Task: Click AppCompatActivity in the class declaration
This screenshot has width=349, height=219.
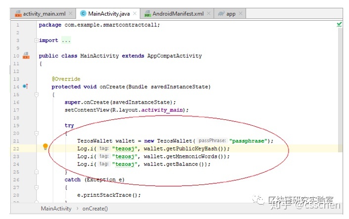Action: click(174, 56)
